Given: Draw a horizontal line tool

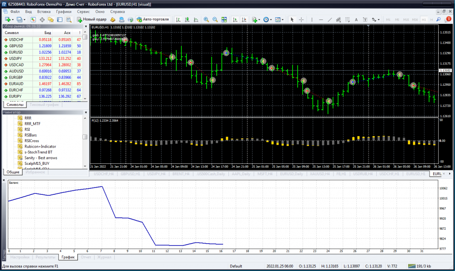Looking at the screenshot, I should click(x=321, y=20).
